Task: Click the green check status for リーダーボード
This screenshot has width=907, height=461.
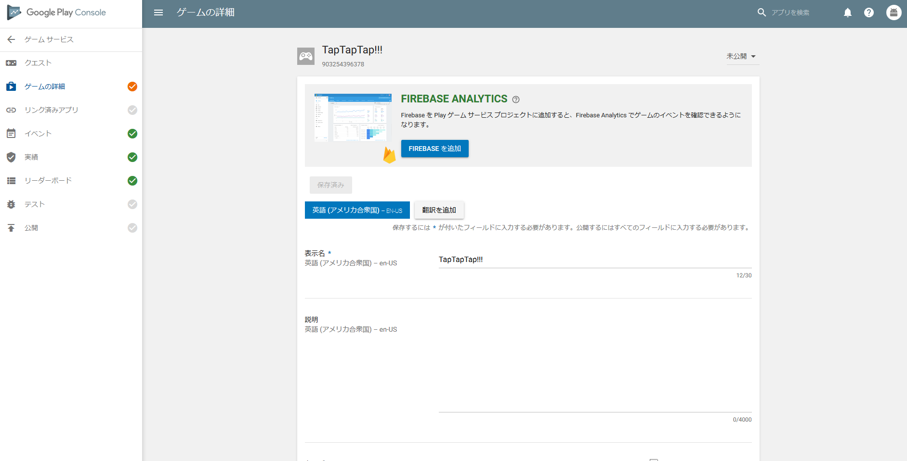Action: pyautogui.click(x=132, y=181)
